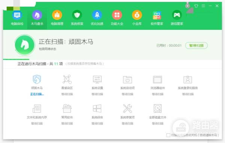The width and height of the screenshot is (225, 143).
Task: Click the 正在扫描... status text
Action: (37, 94)
